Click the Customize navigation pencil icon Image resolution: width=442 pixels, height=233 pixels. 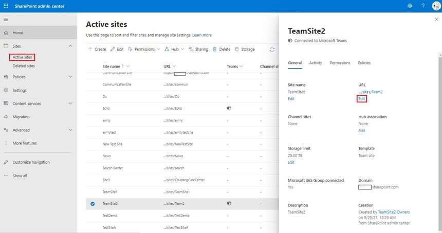click(6, 162)
